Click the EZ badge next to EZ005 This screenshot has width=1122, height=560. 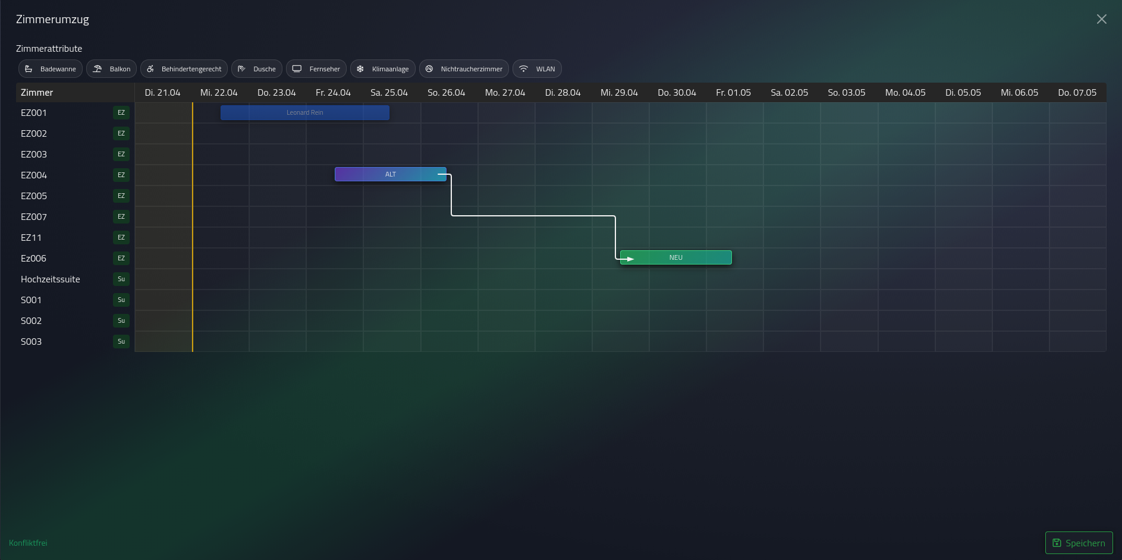pos(121,196)
